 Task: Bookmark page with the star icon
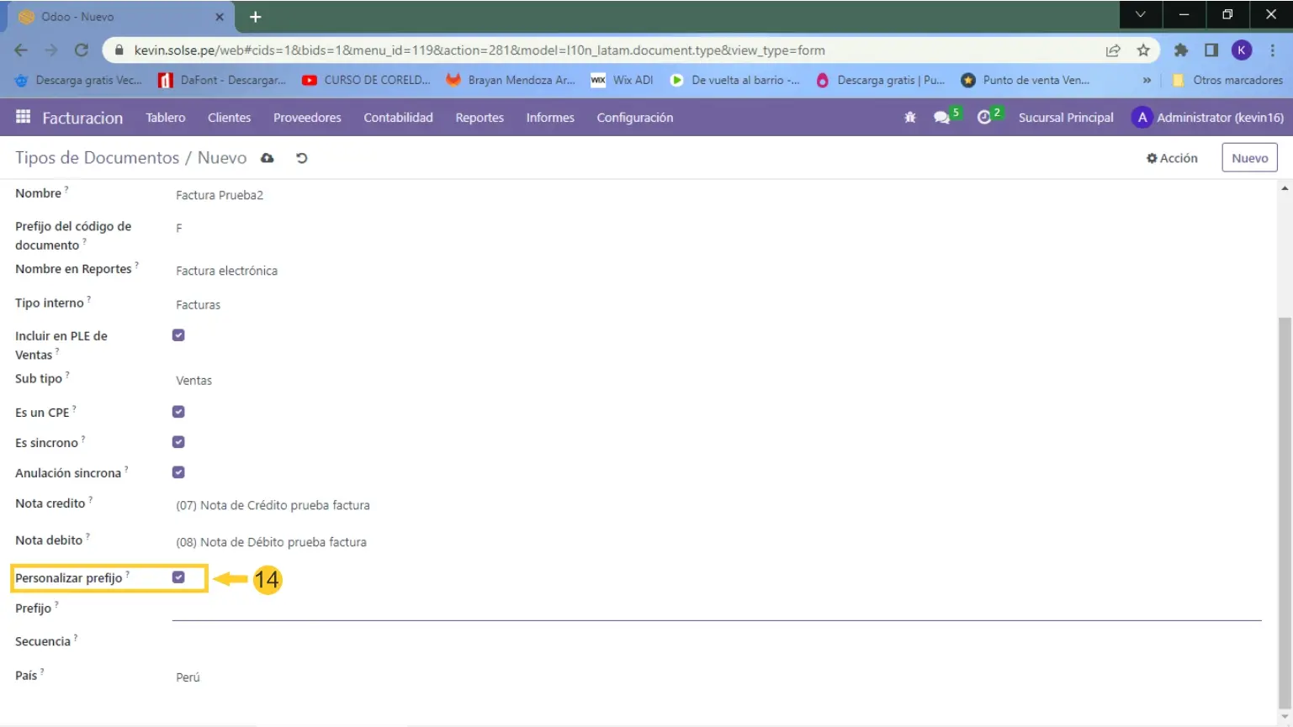[1143, 50]
